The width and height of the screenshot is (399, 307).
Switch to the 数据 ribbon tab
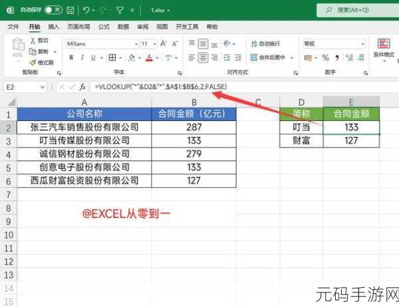123,27
